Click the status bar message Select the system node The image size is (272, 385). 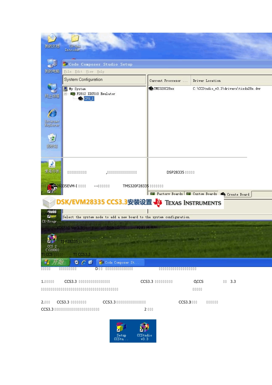pyautogui.click(x=126, y=217)
